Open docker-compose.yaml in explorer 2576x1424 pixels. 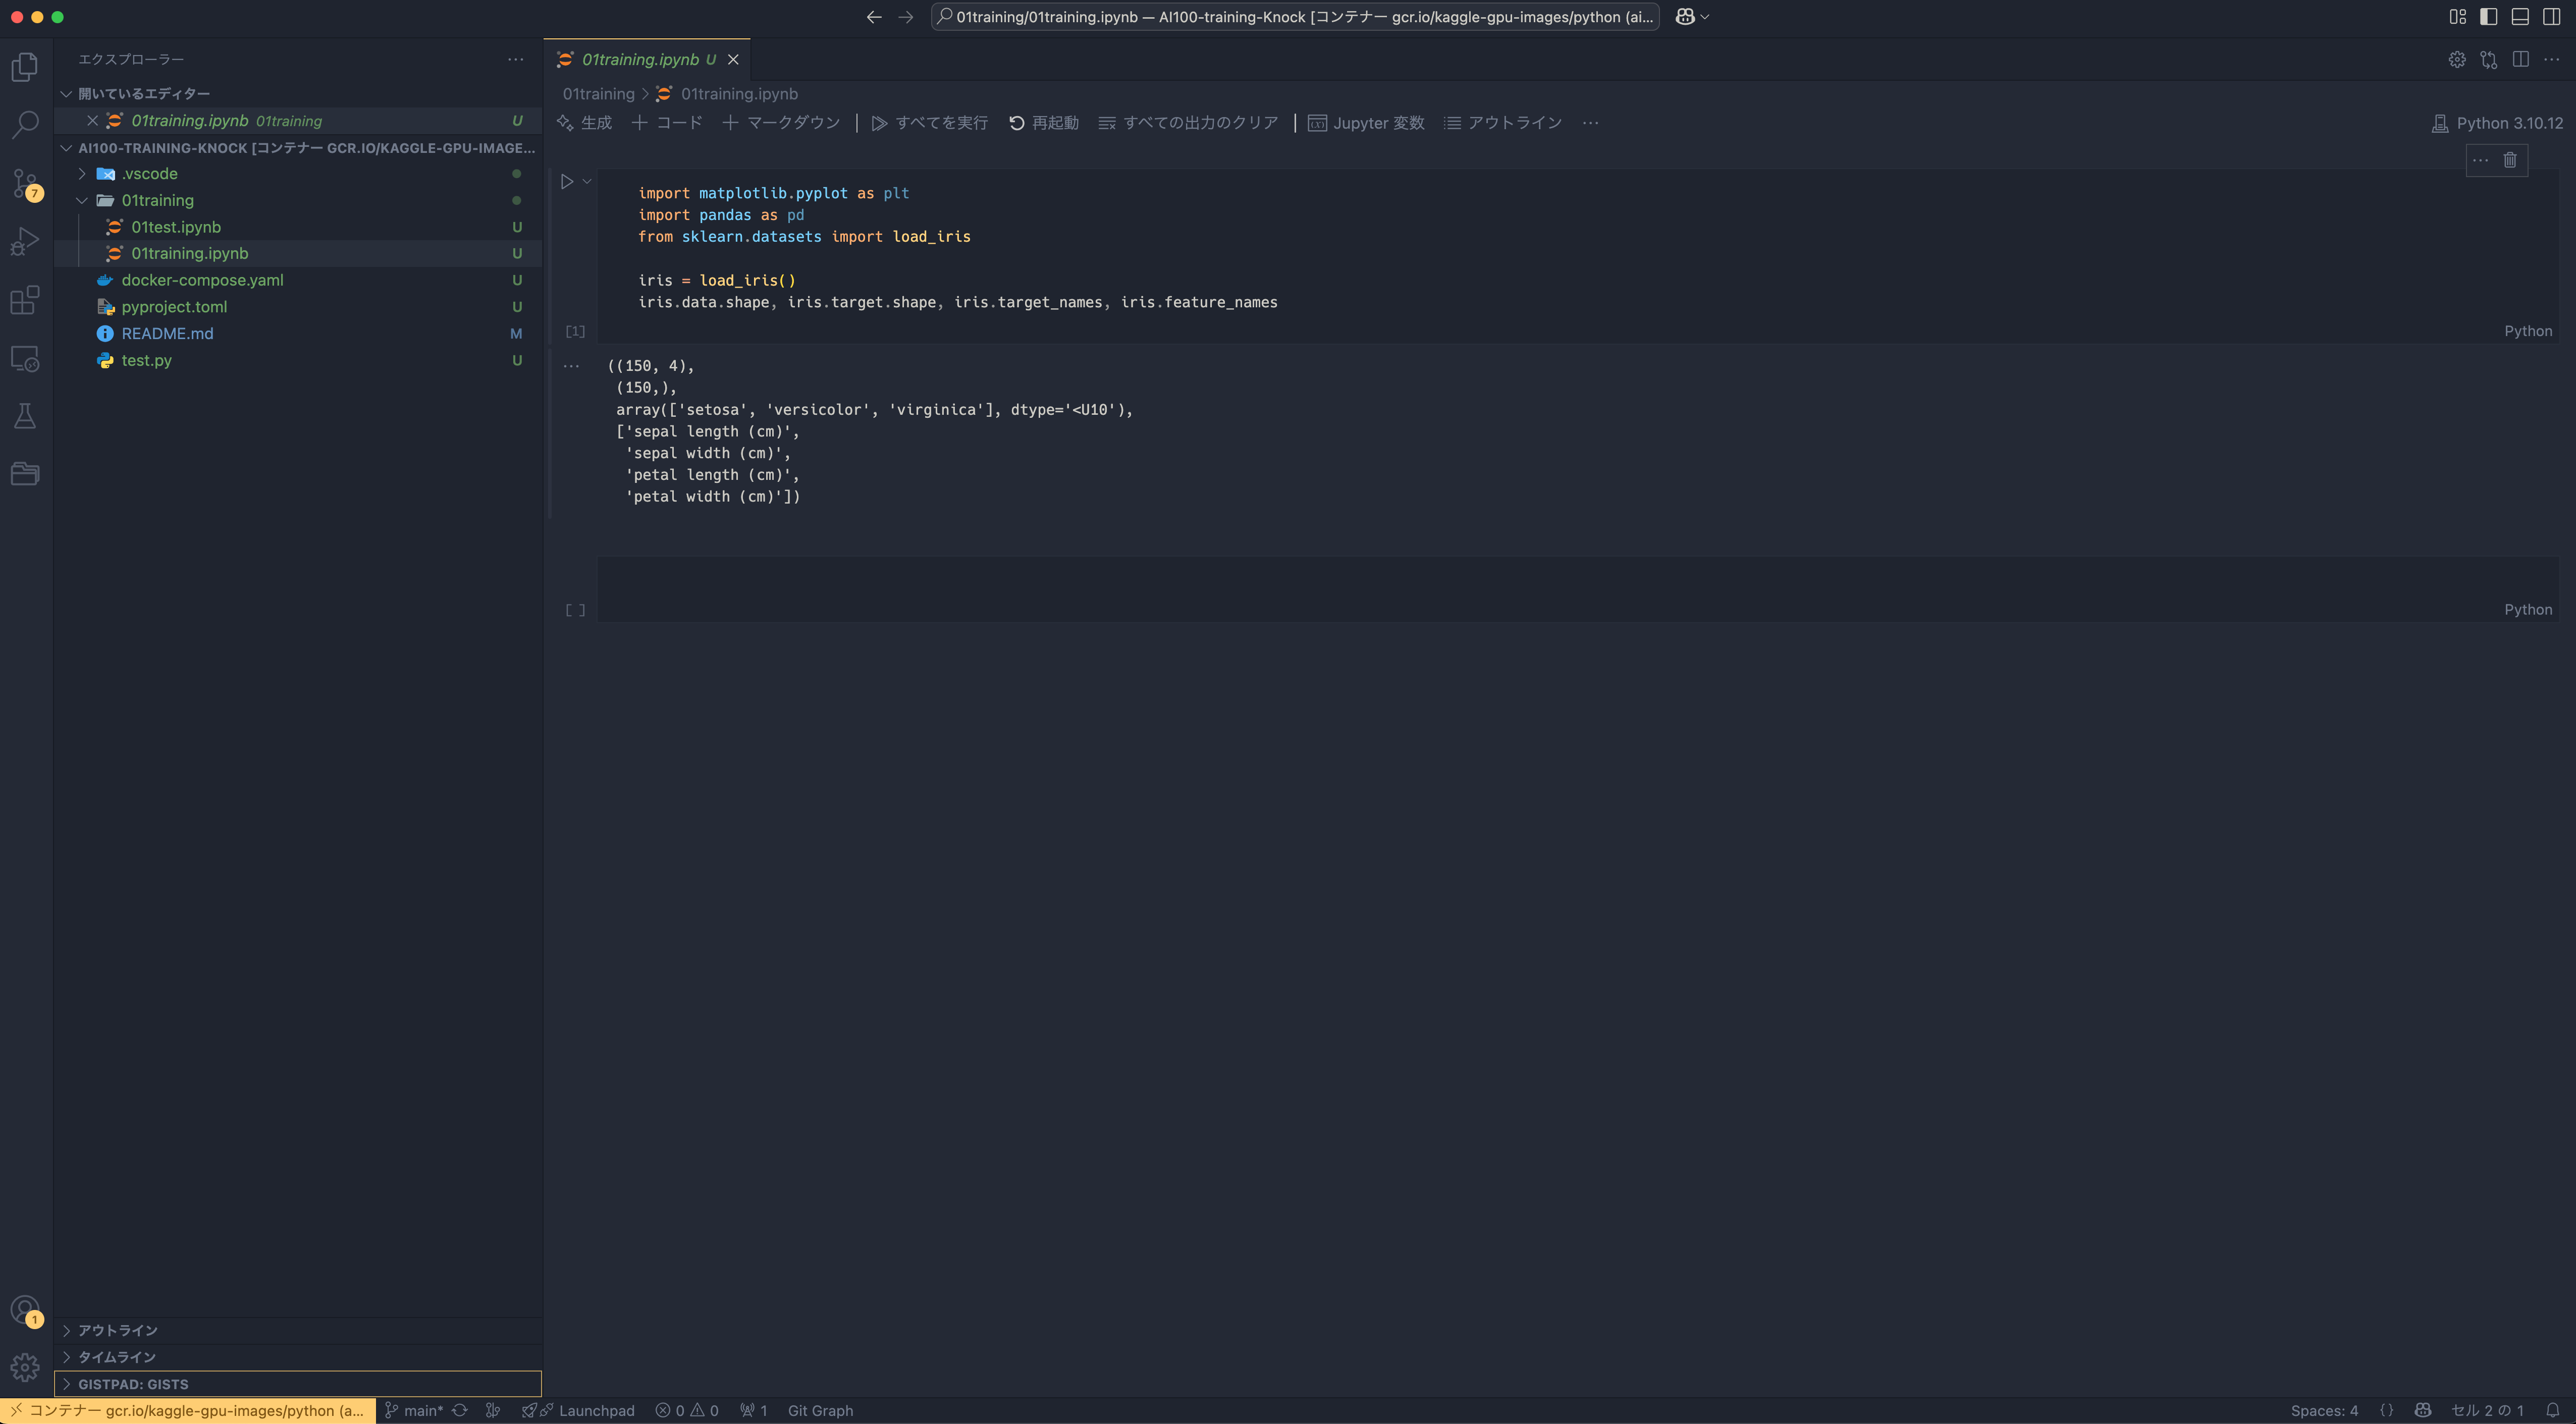(x=202, y=280)
